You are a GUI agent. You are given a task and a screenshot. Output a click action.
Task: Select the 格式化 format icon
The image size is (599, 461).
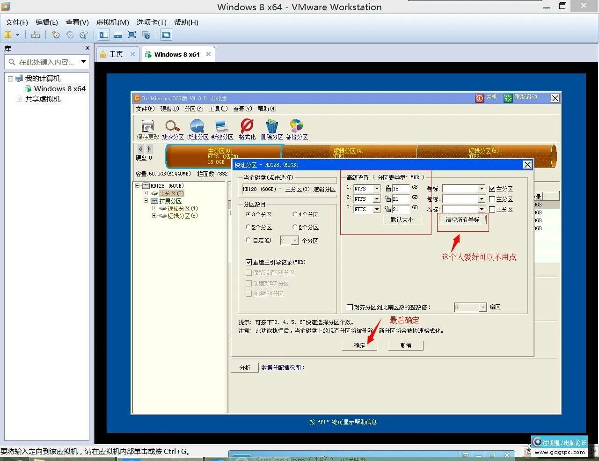247,127
